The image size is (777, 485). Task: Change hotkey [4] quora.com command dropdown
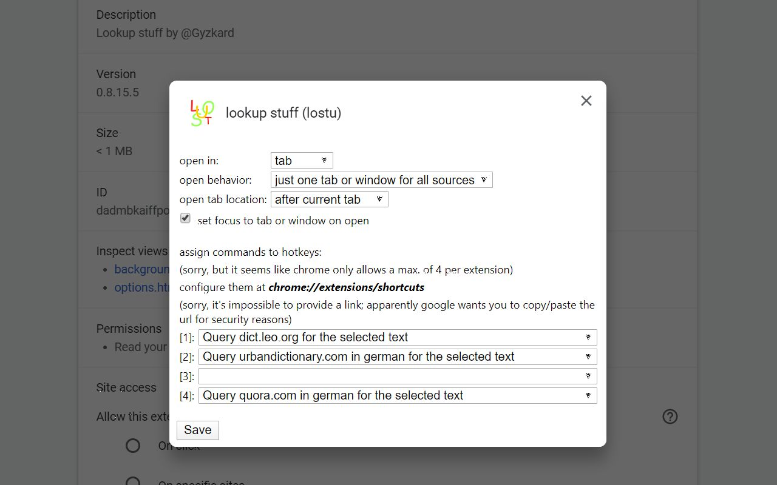pos(398,395)
